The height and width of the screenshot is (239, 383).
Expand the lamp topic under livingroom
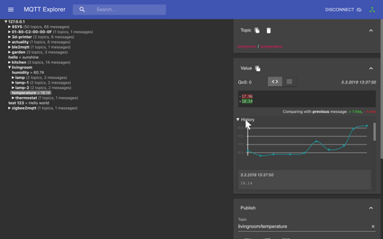(13, 78)
